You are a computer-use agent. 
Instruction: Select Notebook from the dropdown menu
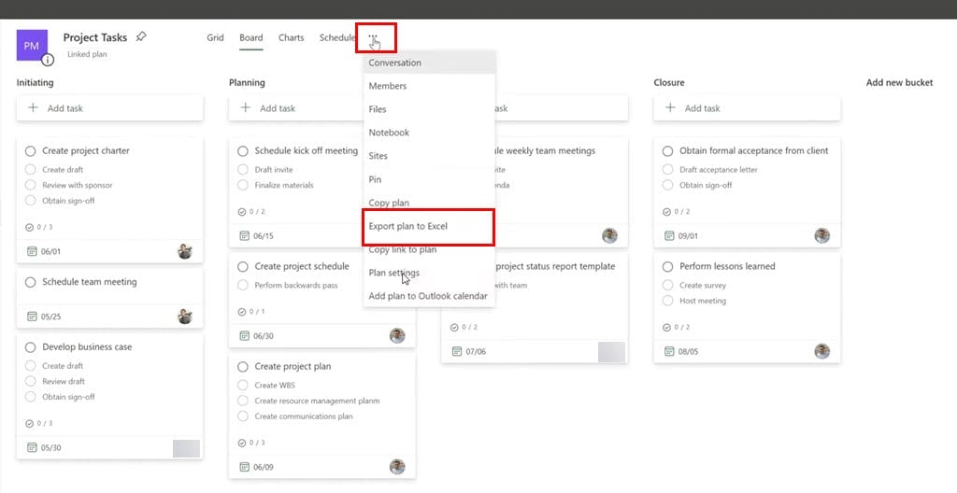[429, 133]
